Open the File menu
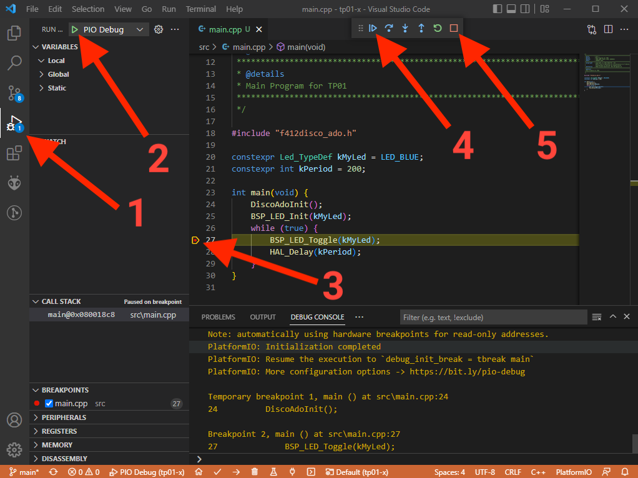This screenshot has width=638, height=478. coord(32,9)
